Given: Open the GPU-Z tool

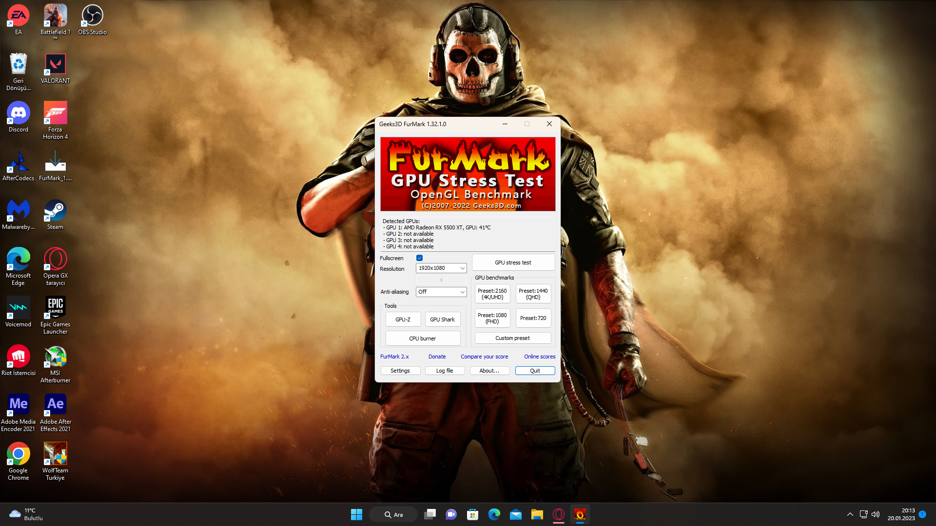Looking at the screenshot, I should coord(403,319).
